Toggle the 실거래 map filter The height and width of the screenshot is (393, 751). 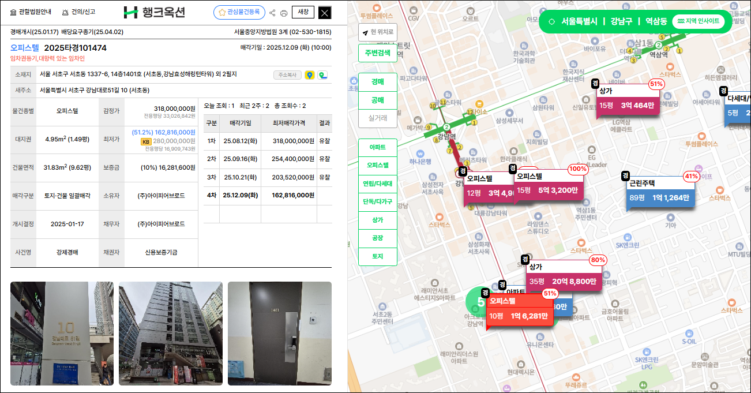[378, 118]
